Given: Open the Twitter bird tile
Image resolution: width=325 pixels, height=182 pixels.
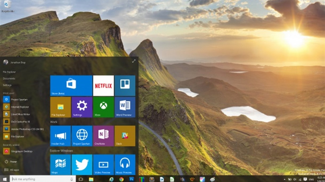Looking at the screenshot, I should (82, 165).
